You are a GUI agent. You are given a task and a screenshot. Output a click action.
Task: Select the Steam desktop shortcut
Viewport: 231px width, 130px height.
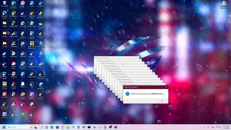click(4, 55)
